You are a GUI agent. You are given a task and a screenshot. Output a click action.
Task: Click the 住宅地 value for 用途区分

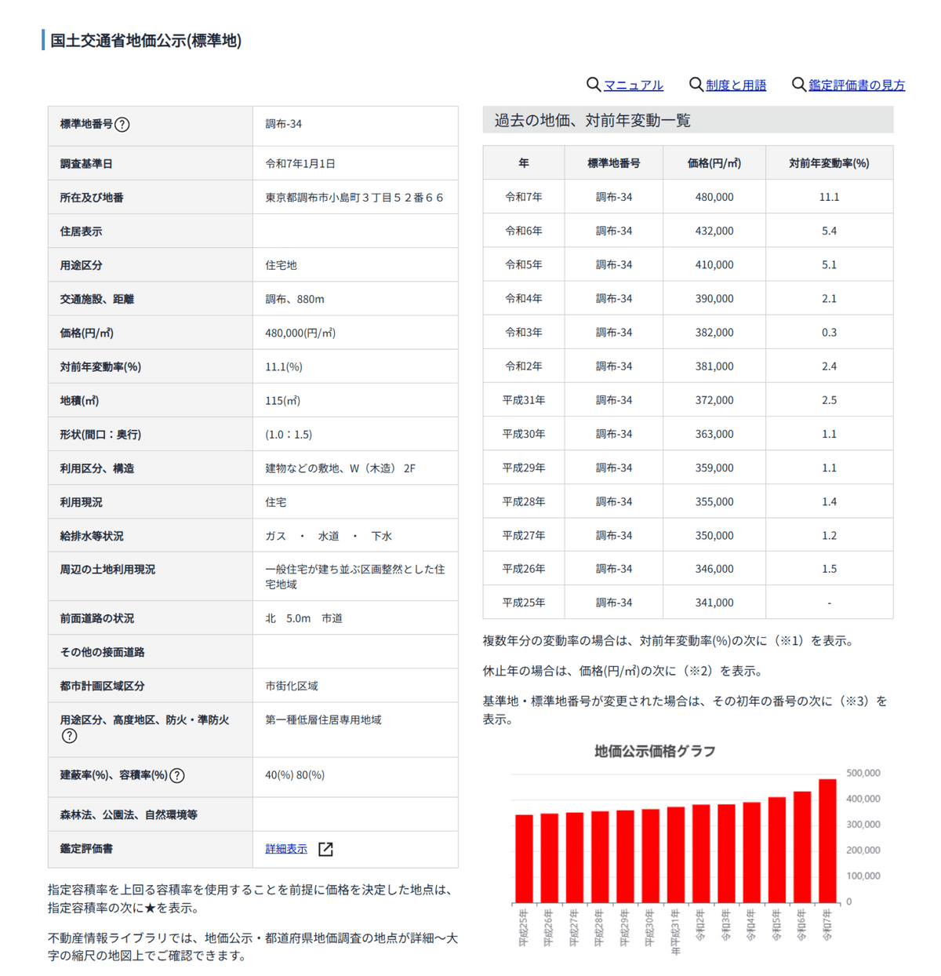coord(281,265)
